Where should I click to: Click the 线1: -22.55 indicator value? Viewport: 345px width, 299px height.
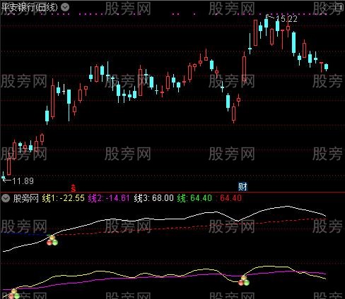pos(63,198)
